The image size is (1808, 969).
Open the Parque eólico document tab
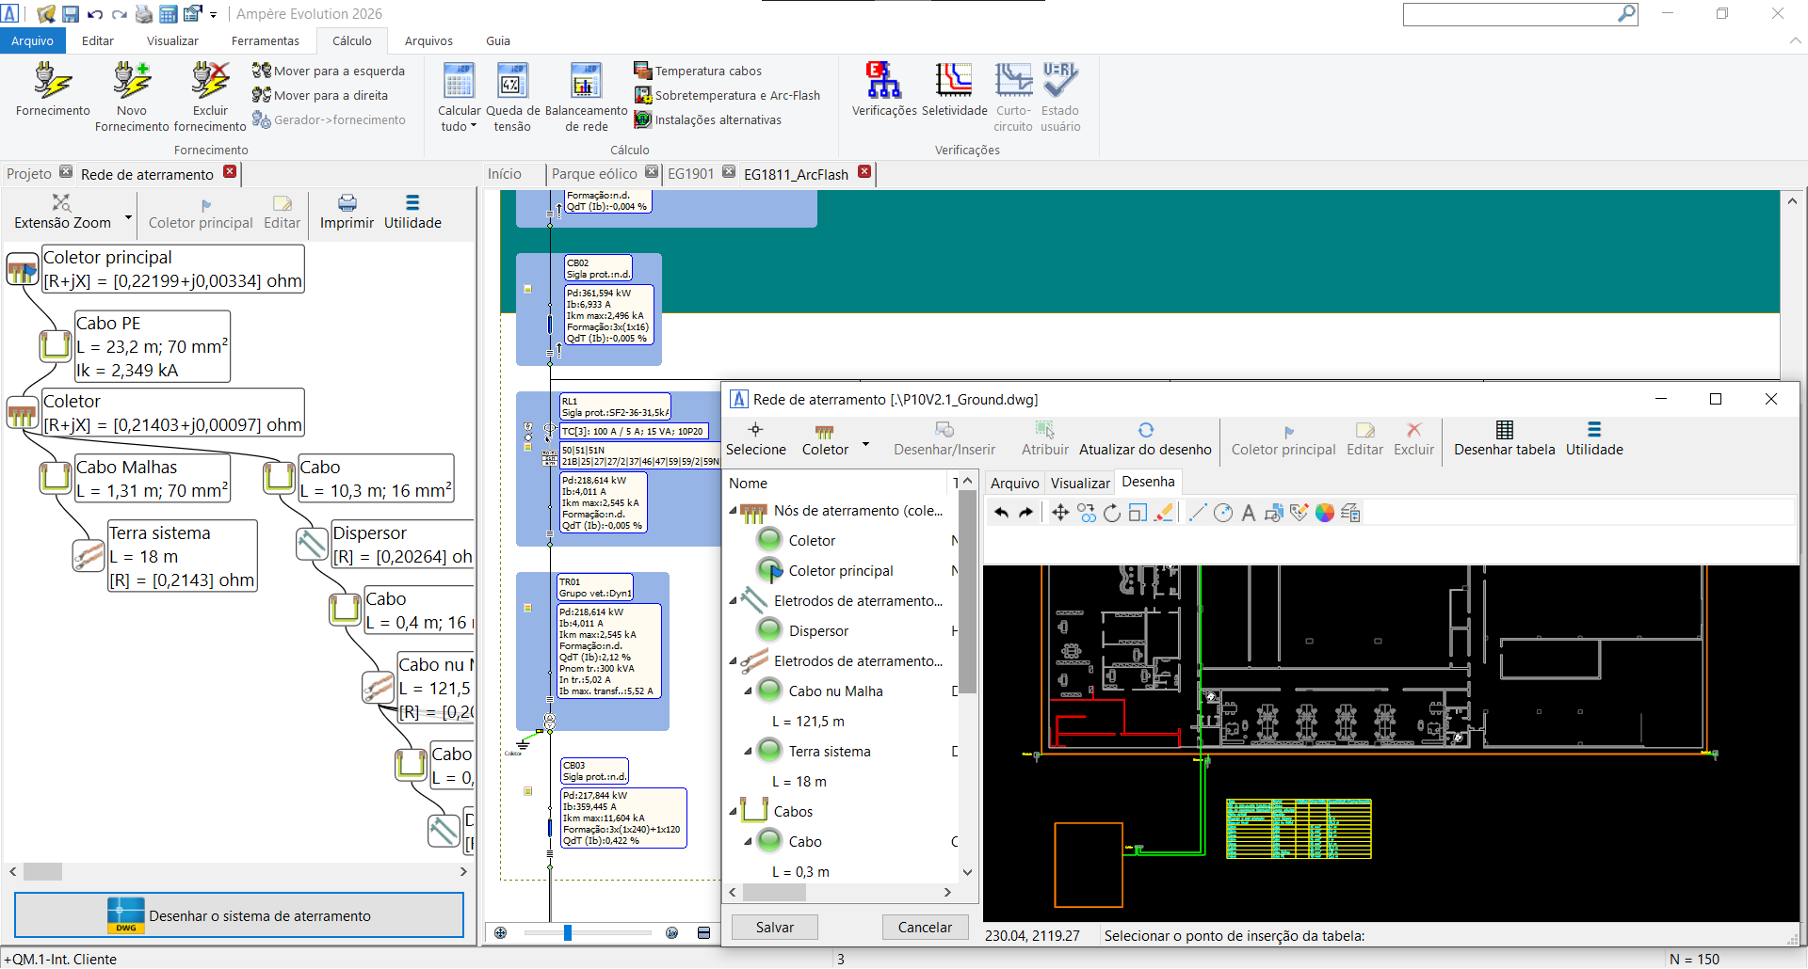pyautogui.click(x=594, y=174)
